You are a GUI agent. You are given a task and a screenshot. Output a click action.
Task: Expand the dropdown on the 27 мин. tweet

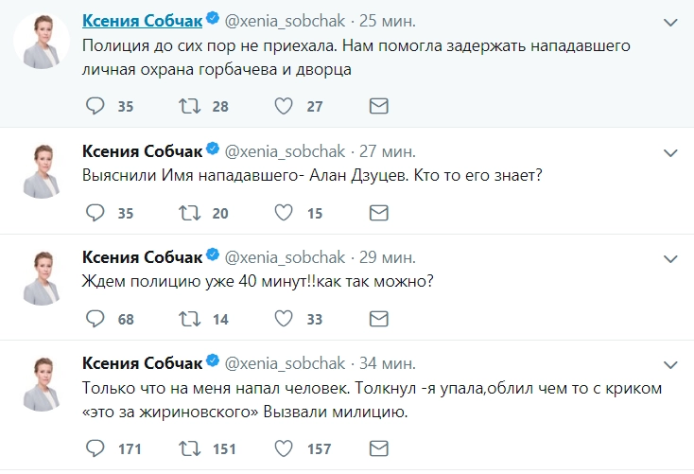point(672,151)
